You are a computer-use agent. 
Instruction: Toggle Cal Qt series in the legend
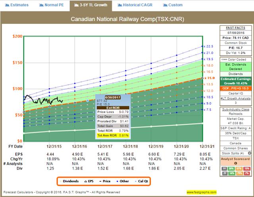pos(142,181)
